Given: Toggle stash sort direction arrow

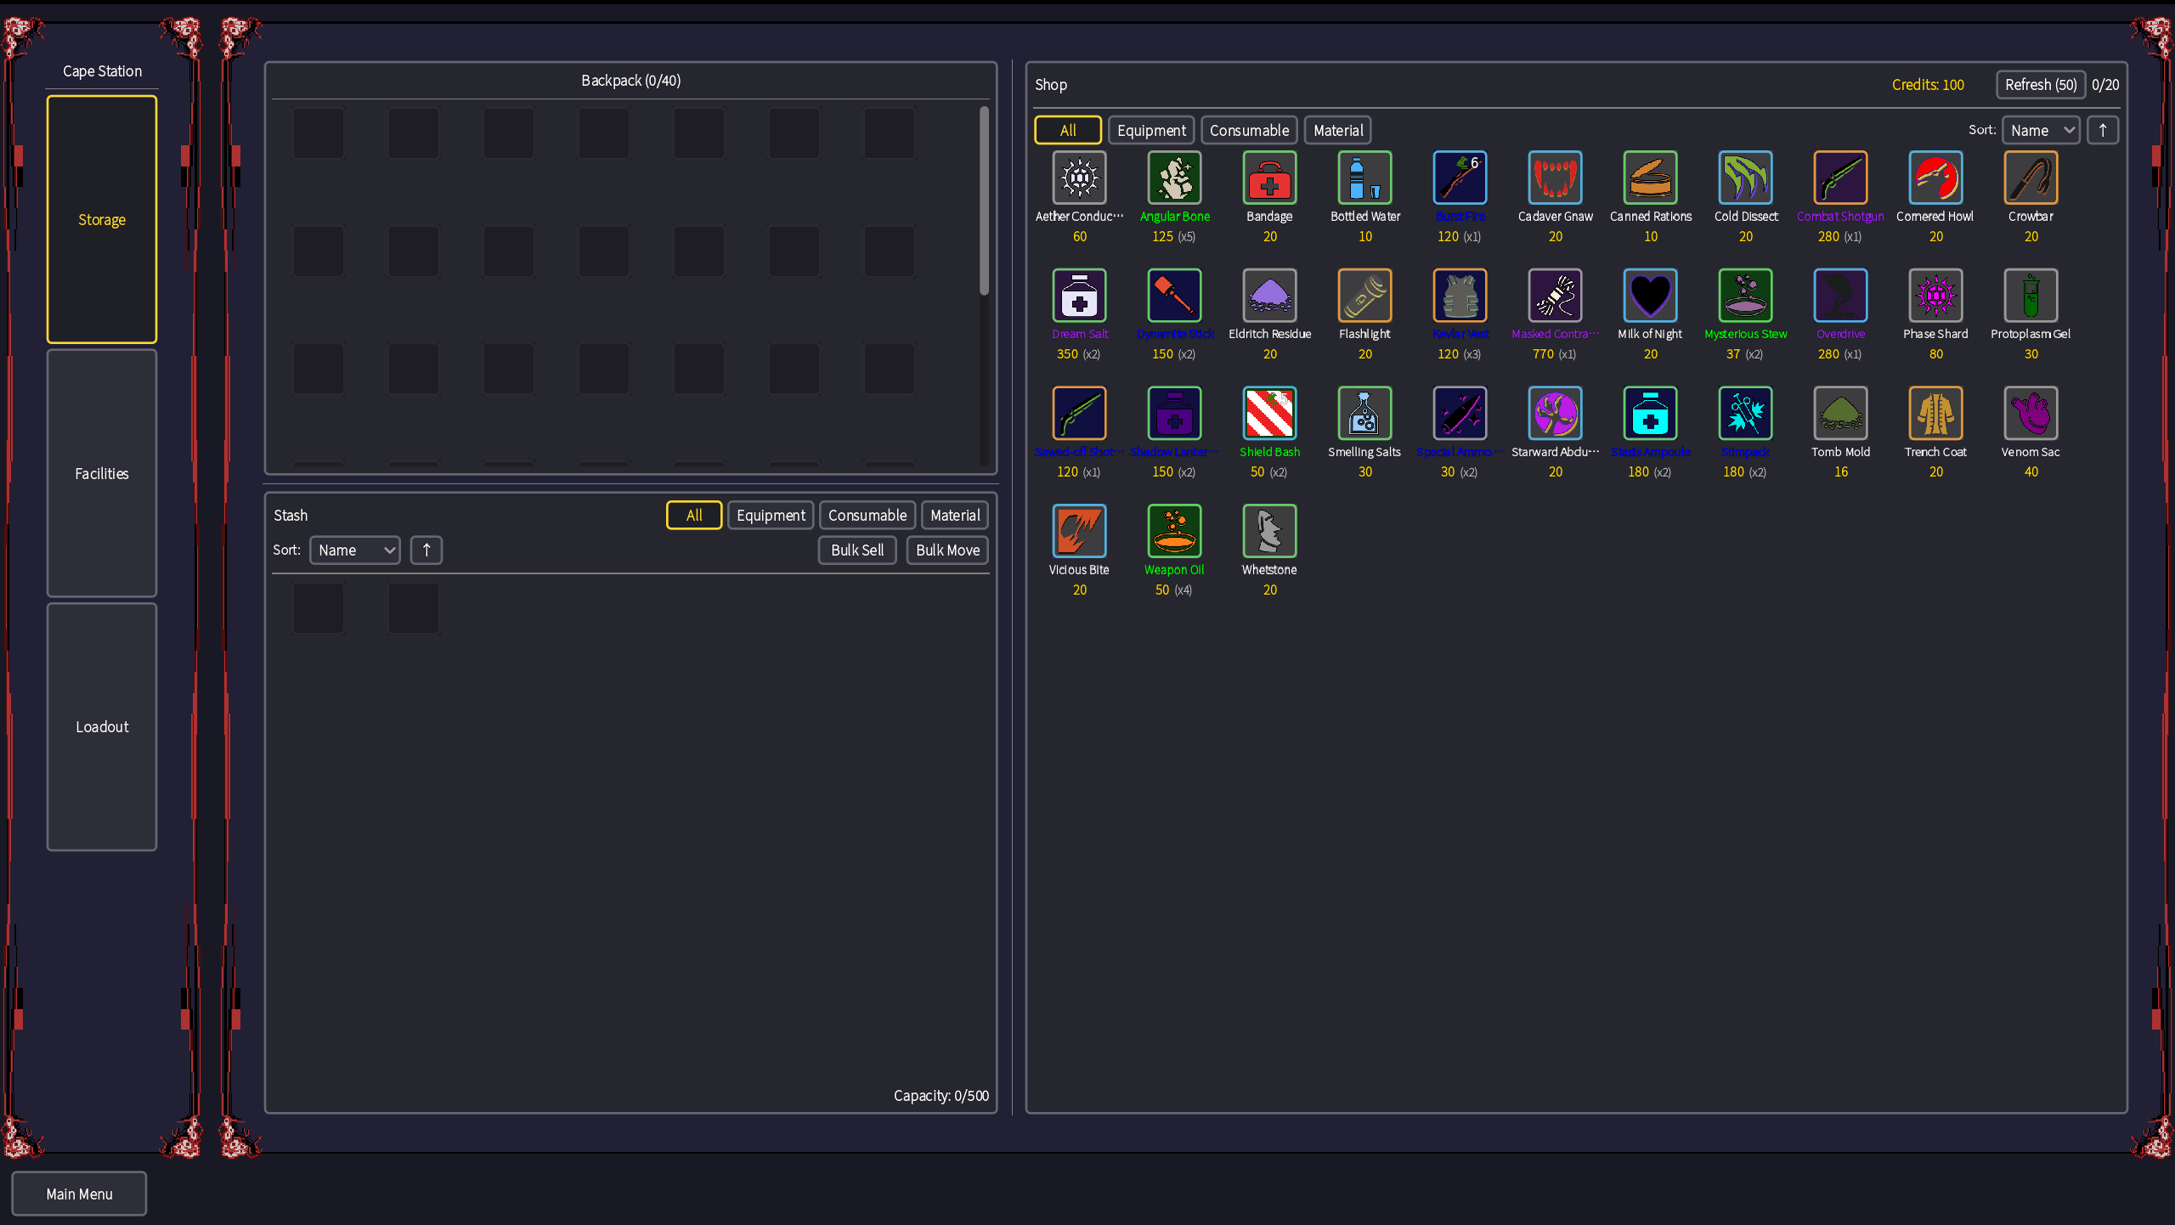Looking at the screenshot, I should 427,550.
